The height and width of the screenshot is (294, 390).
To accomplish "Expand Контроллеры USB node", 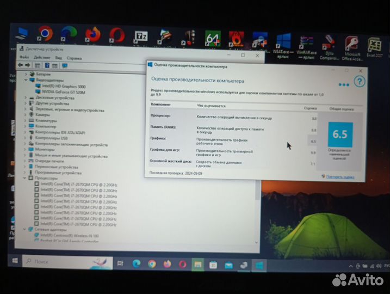I will 25,137.
